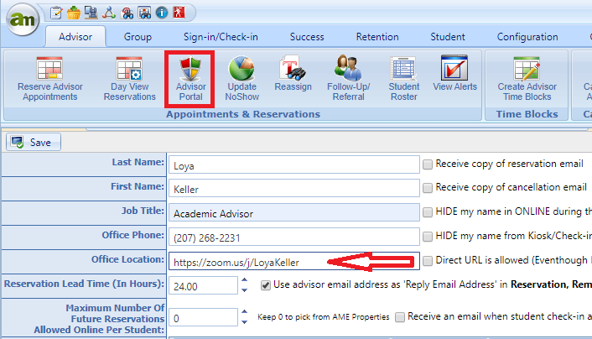Open the blue information icon
The image size is (592, 339).
click(x=162, y=13)
